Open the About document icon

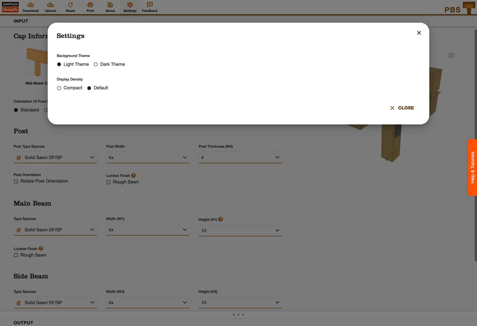[110, 5]
